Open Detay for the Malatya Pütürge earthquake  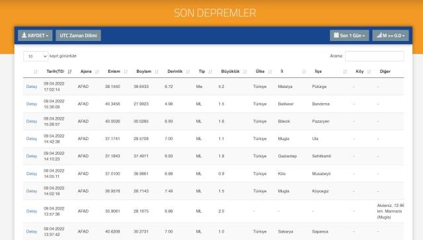pos(32,87)
